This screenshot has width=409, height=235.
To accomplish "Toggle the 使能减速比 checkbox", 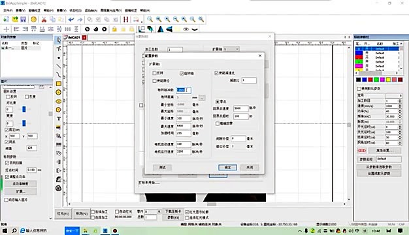I will (216, 73).
